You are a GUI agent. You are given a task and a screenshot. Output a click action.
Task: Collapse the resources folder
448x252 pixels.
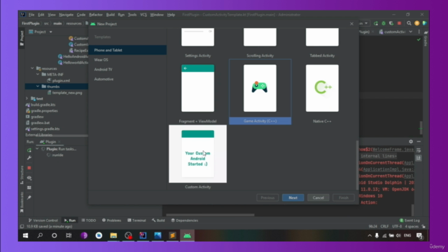(32, 69)
